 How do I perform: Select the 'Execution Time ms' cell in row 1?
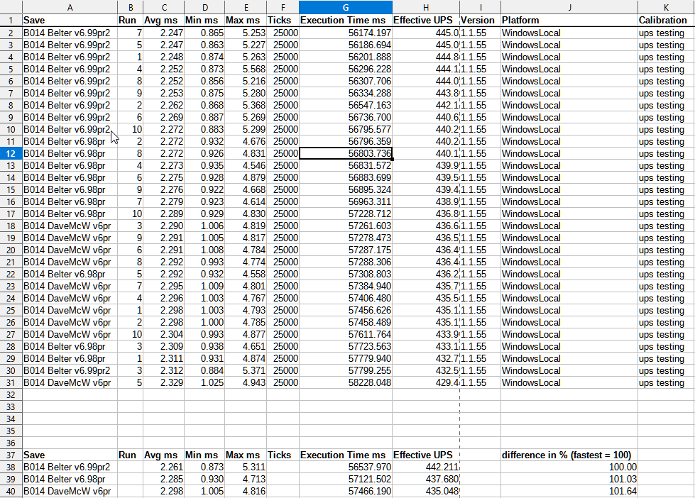click(x=345, y=21)
